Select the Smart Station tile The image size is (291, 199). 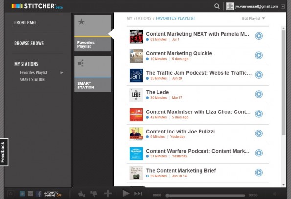tap(92, 74)
